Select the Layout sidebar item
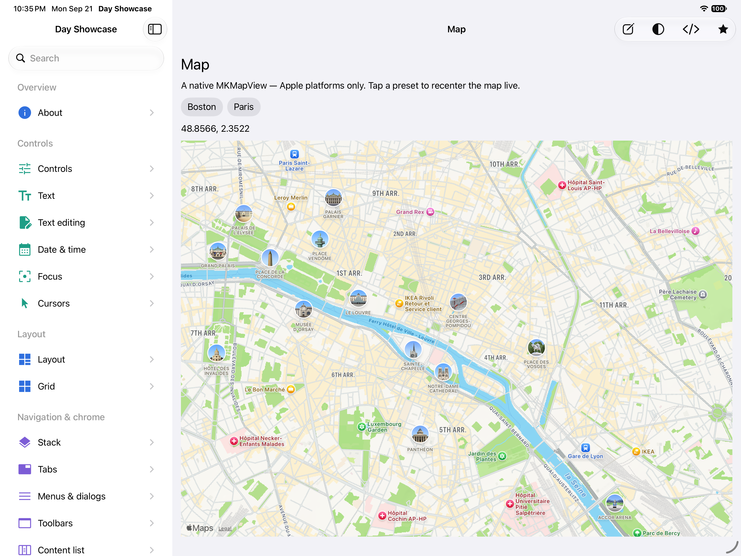 point(86,359)
